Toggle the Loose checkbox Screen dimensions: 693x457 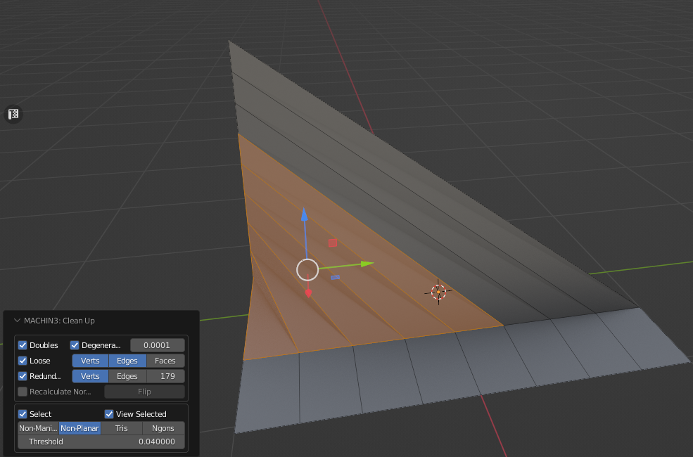23,361
